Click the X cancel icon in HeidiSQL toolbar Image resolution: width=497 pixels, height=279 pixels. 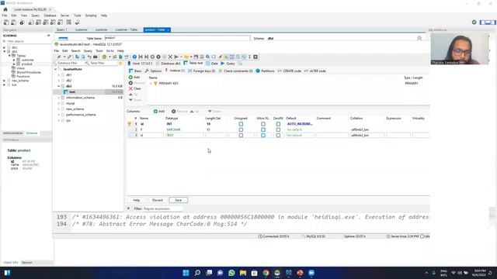170,57
